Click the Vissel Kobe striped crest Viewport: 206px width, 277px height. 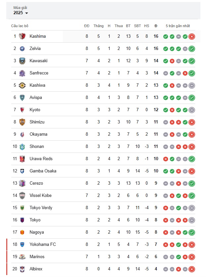pos(22,196)
